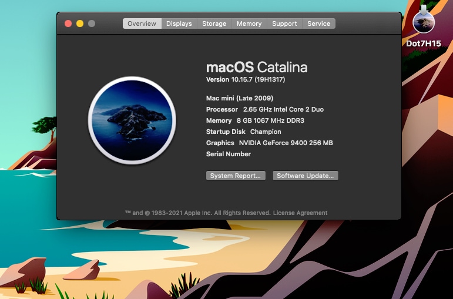Switch to the Displays tab
Viewport: 453px width, 299px height.
179,23
